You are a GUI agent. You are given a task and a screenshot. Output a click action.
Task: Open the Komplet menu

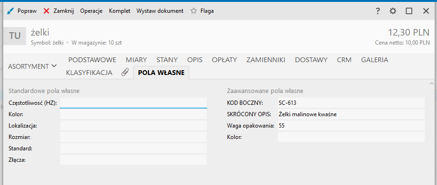[x=119, y=11]
